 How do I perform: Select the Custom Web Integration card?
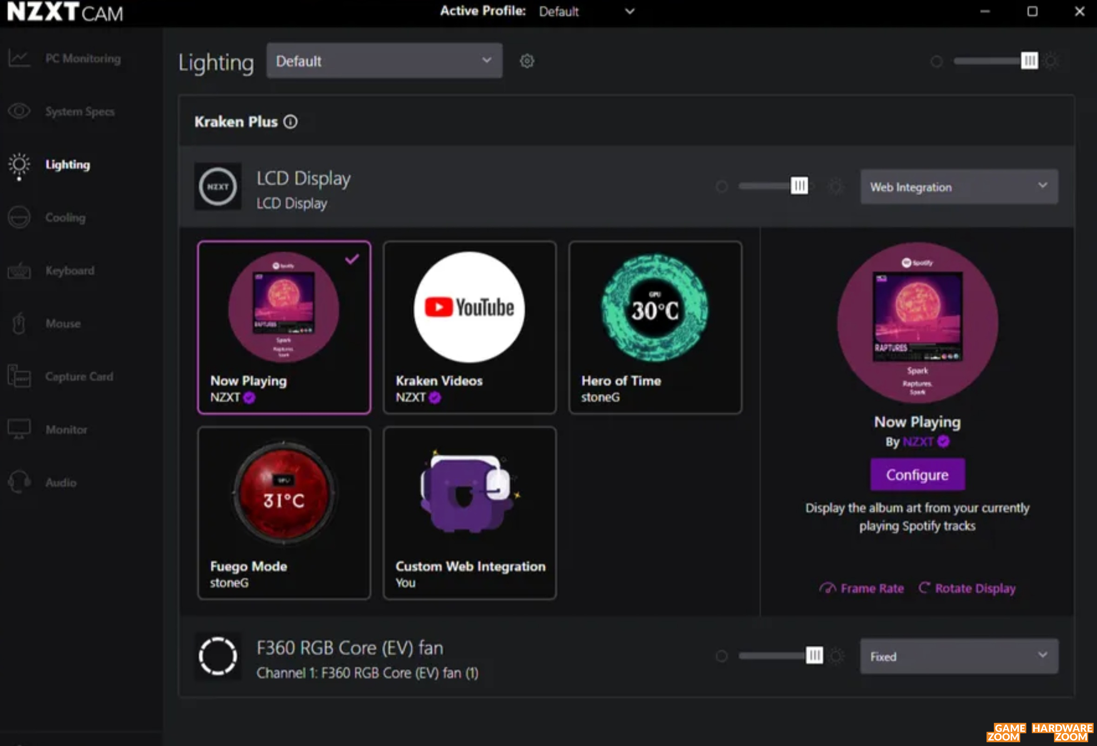470,513
